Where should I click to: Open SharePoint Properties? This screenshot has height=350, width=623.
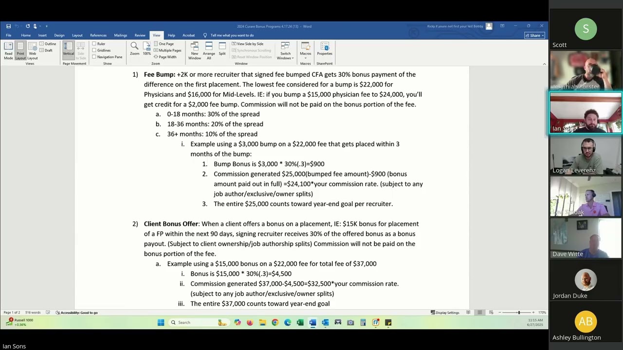point(325,49)
